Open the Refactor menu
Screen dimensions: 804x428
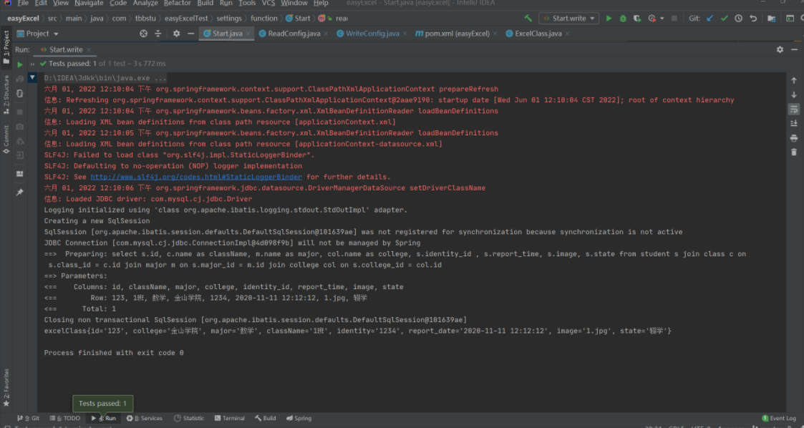pos(178,3)
